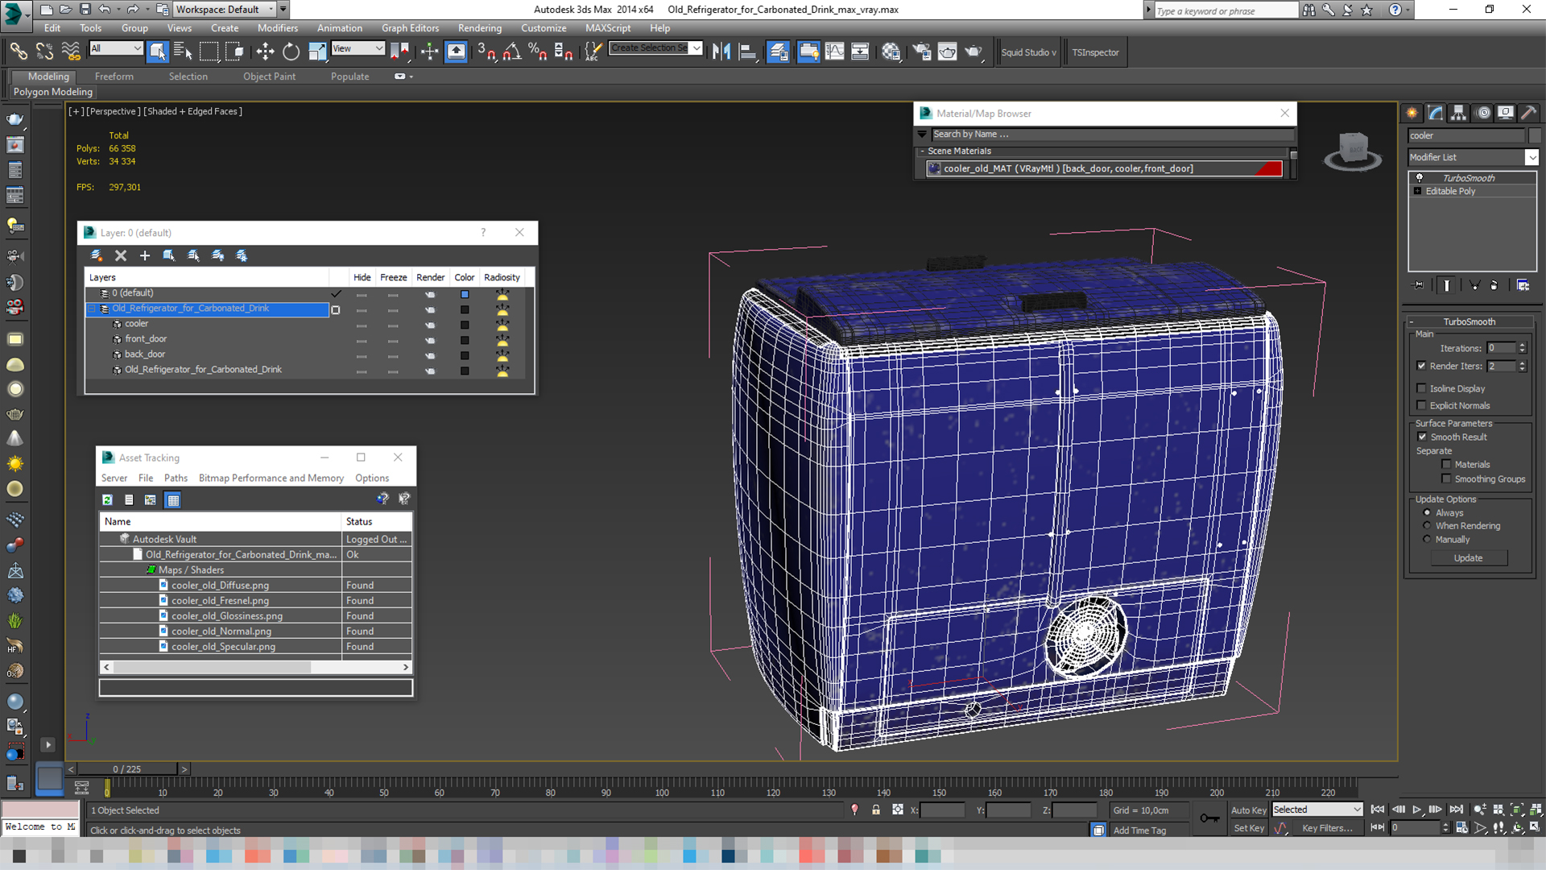Collapse Scene Materials group in browser
This screenshot has width=1546, height=870.
click(923, 151)
